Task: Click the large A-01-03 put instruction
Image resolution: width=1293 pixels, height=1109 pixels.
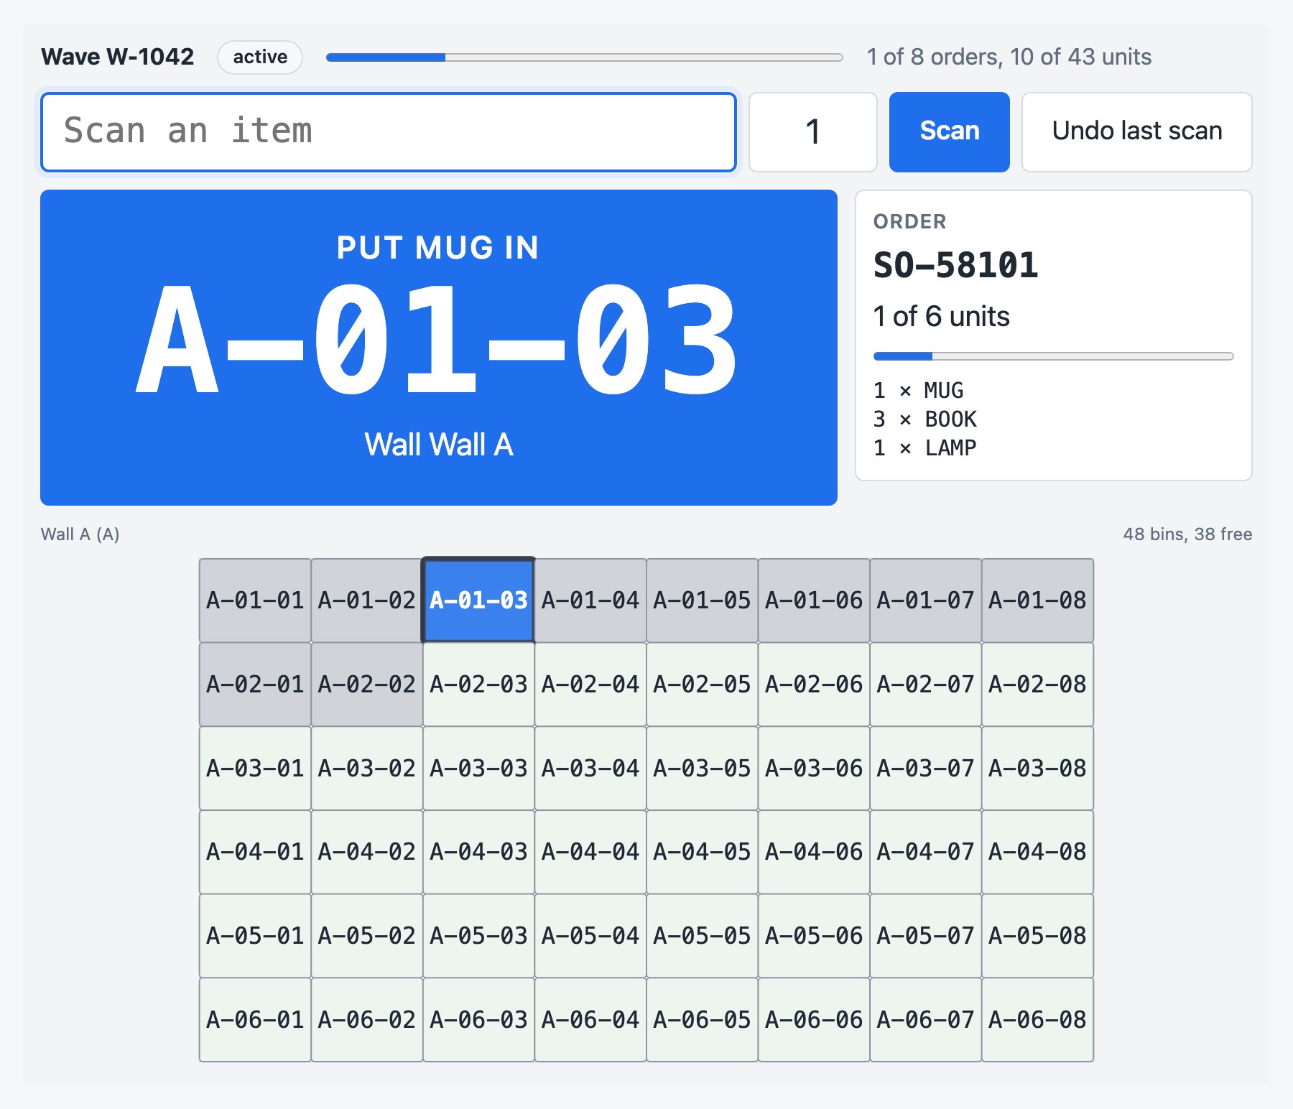Action: [438, 339]
